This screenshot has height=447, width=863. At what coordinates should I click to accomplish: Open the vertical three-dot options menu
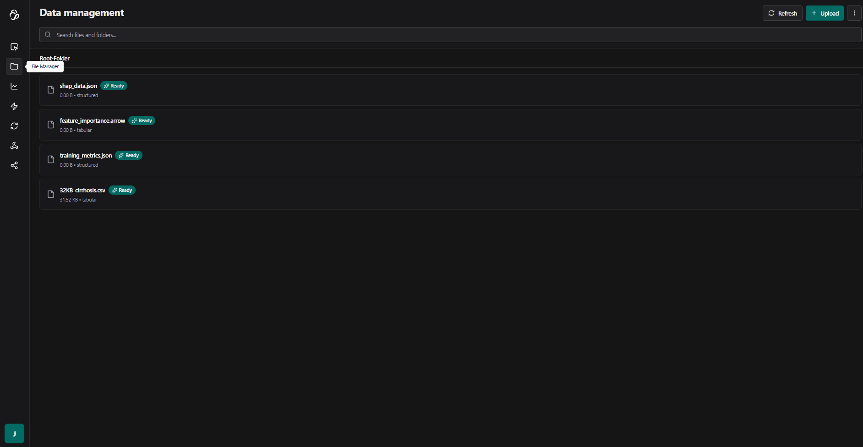[x=854, y=13]
